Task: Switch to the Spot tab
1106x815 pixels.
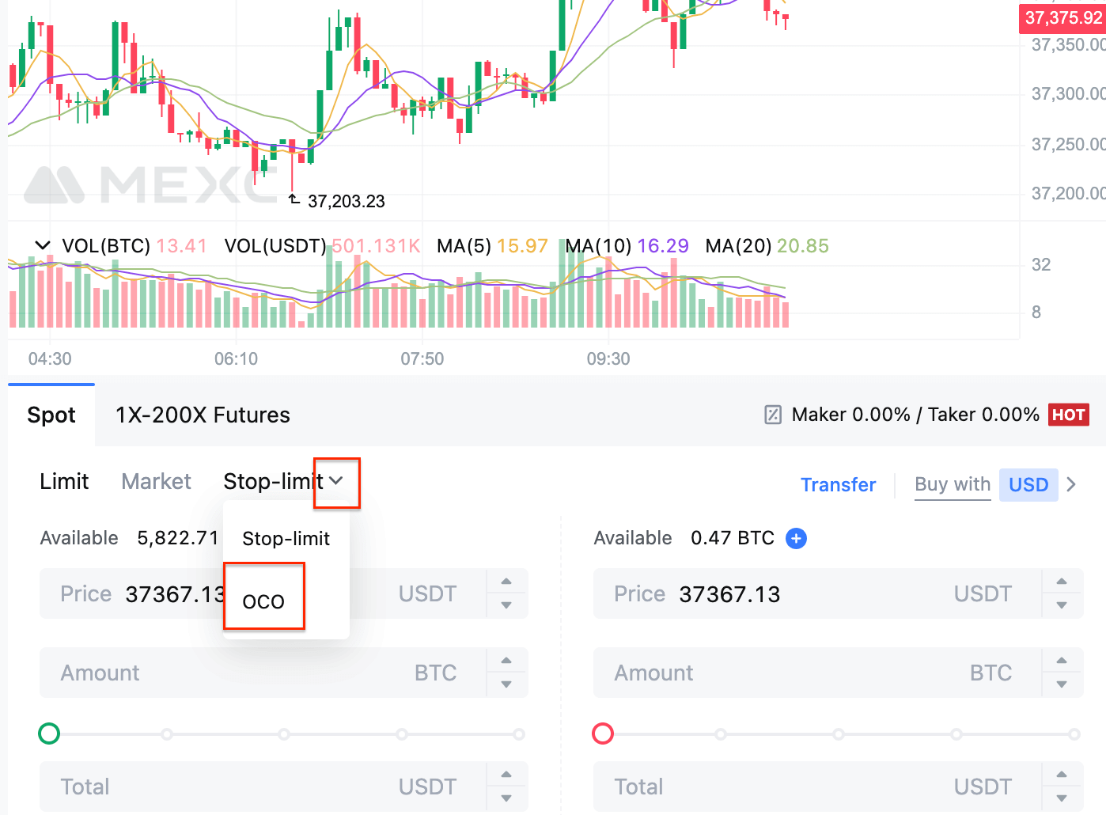Action: pyautogui.click(x=51, y=415)
